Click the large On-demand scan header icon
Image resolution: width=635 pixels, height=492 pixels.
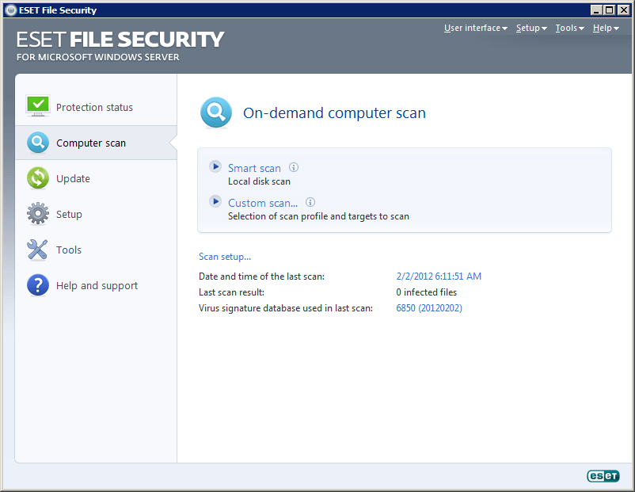[216, 113]
